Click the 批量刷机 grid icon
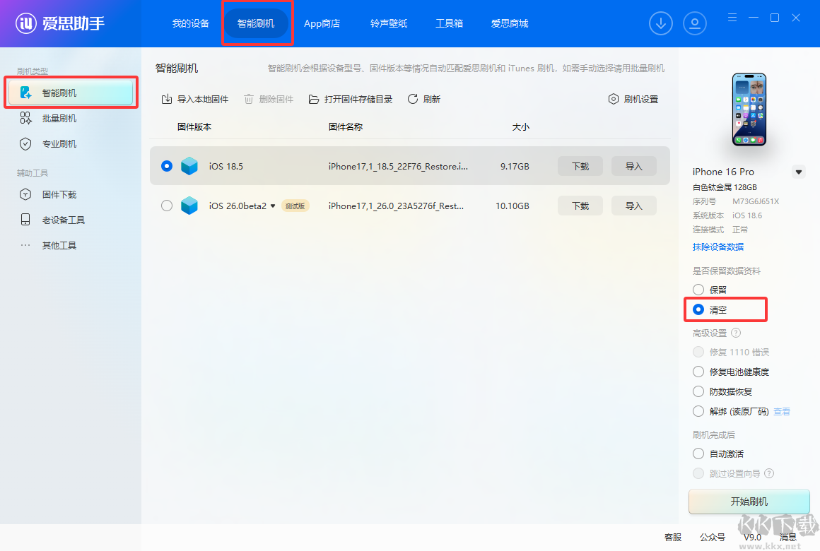The image size is (820, 551). (25, 118)
